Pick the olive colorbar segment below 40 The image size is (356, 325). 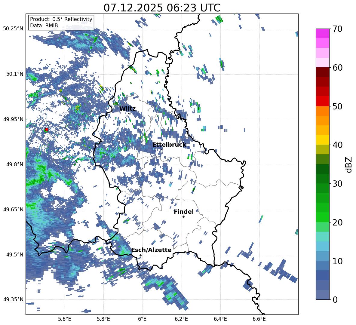click(322, 149)
